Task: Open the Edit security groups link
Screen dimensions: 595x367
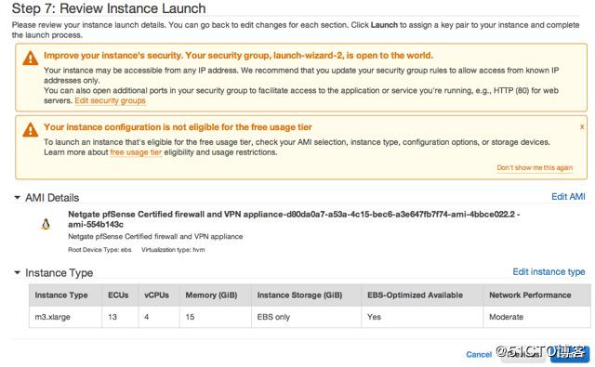Action: [x=110, y=100]
